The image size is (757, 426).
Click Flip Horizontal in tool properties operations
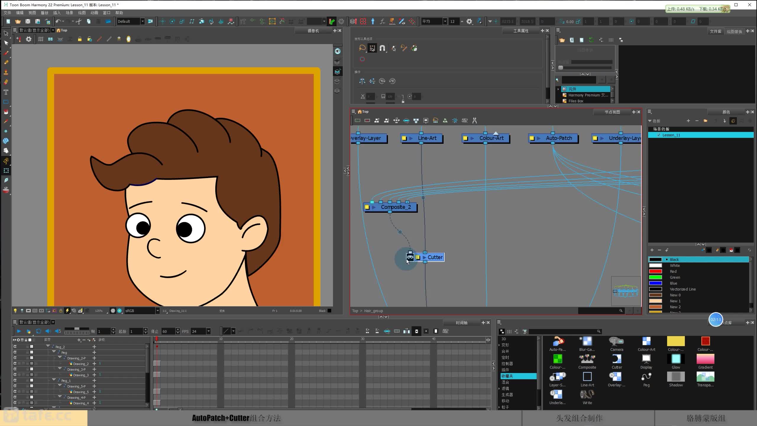click(362, 81)
